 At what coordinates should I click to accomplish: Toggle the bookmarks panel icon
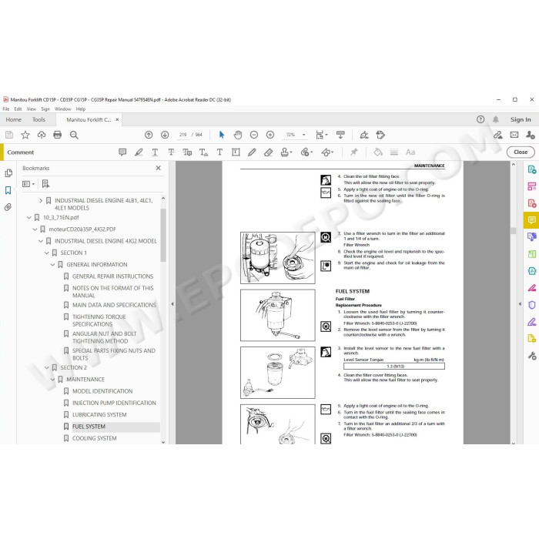coord(8,190)
